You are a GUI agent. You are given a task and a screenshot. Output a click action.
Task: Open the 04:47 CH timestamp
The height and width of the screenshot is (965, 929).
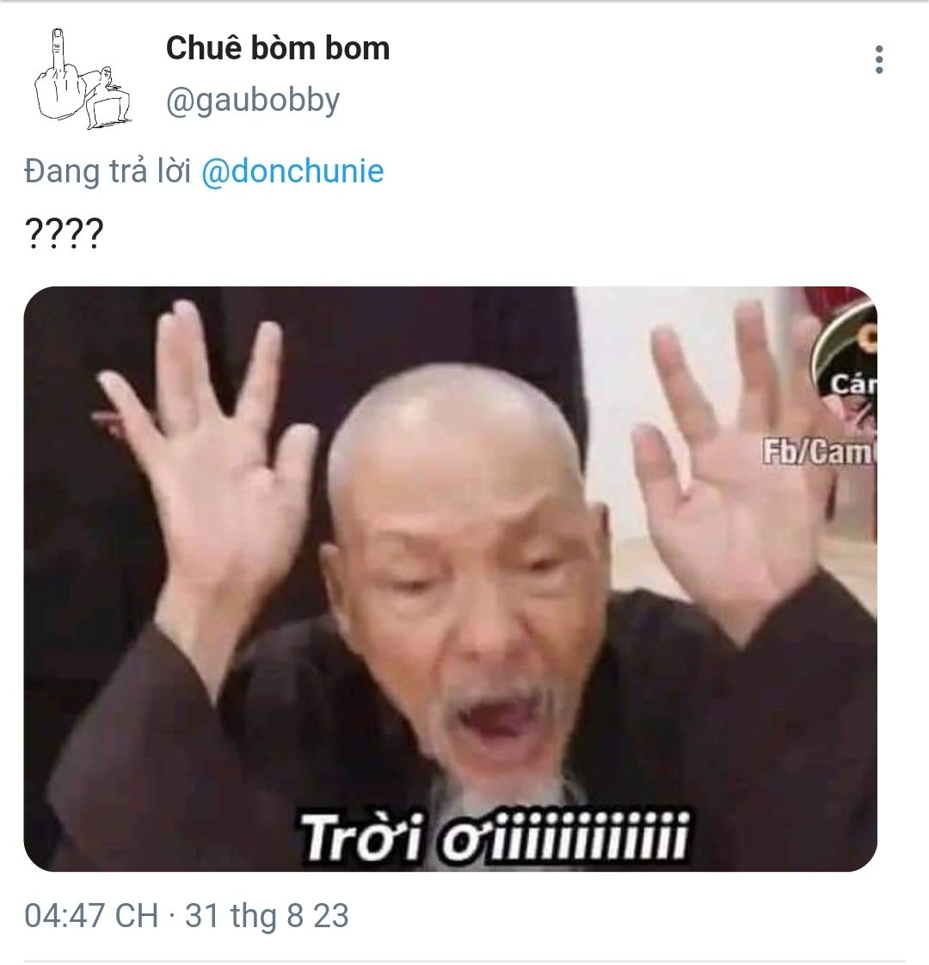pyautogui.click(x=91, y=915)
